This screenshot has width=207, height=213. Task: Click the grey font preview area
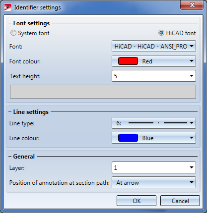point(103,92)
